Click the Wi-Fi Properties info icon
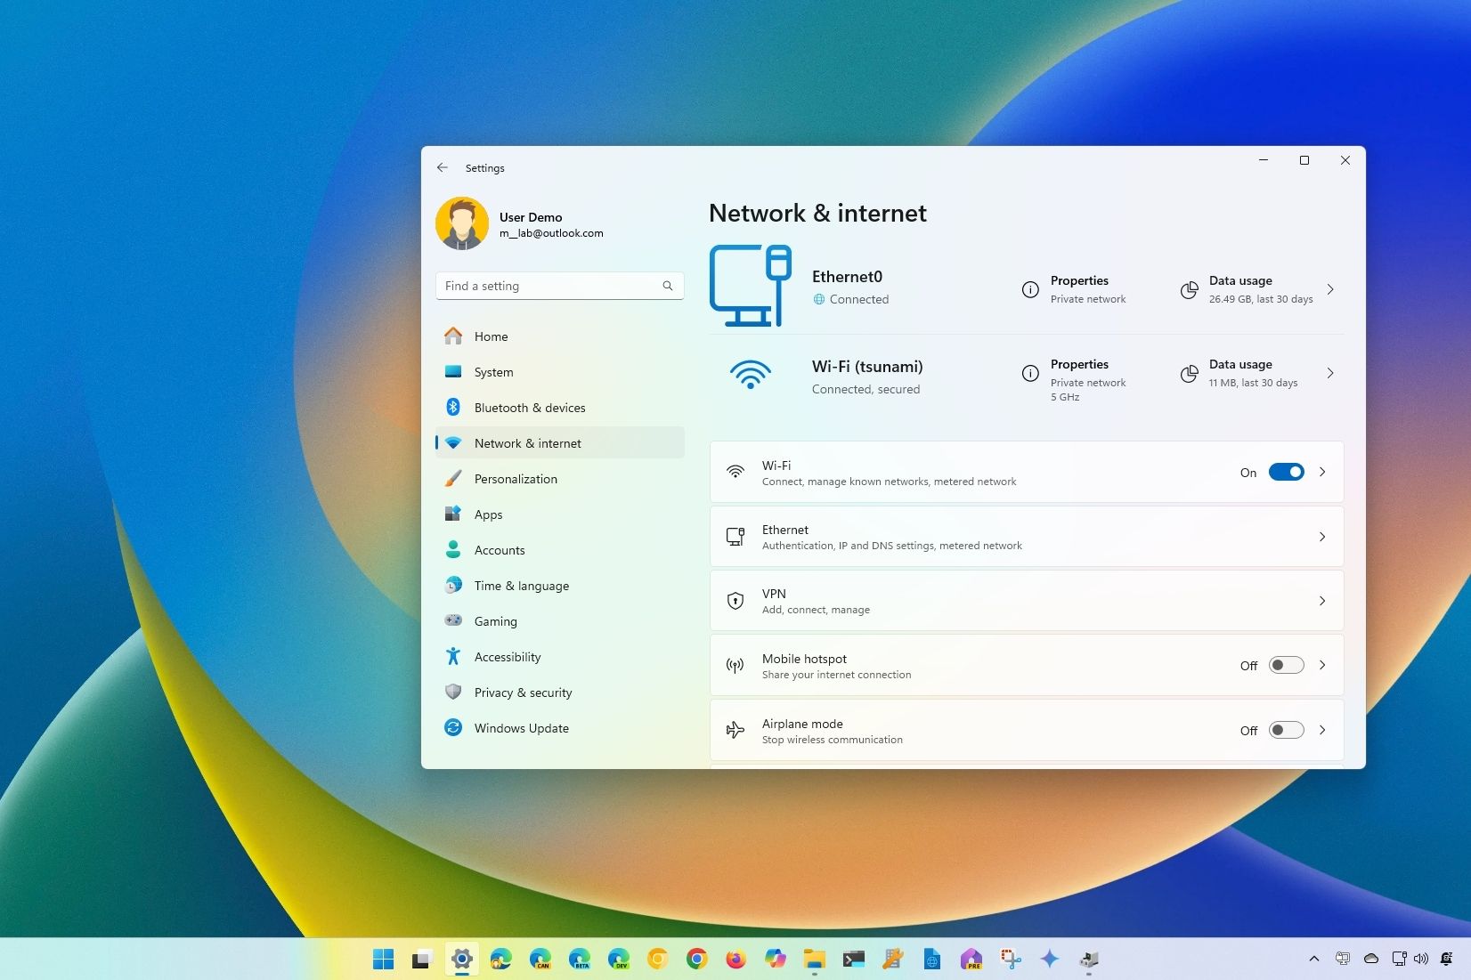 click(1029, 374)
